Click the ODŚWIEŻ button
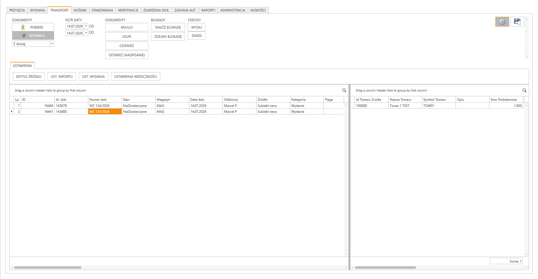Screen dimensions: 538x279 point(127,46)
